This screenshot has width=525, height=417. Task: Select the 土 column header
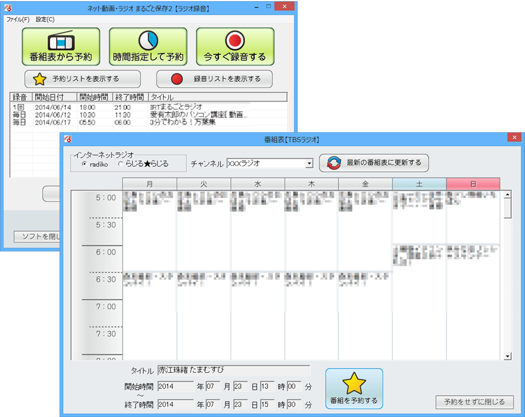click(419, 184)
